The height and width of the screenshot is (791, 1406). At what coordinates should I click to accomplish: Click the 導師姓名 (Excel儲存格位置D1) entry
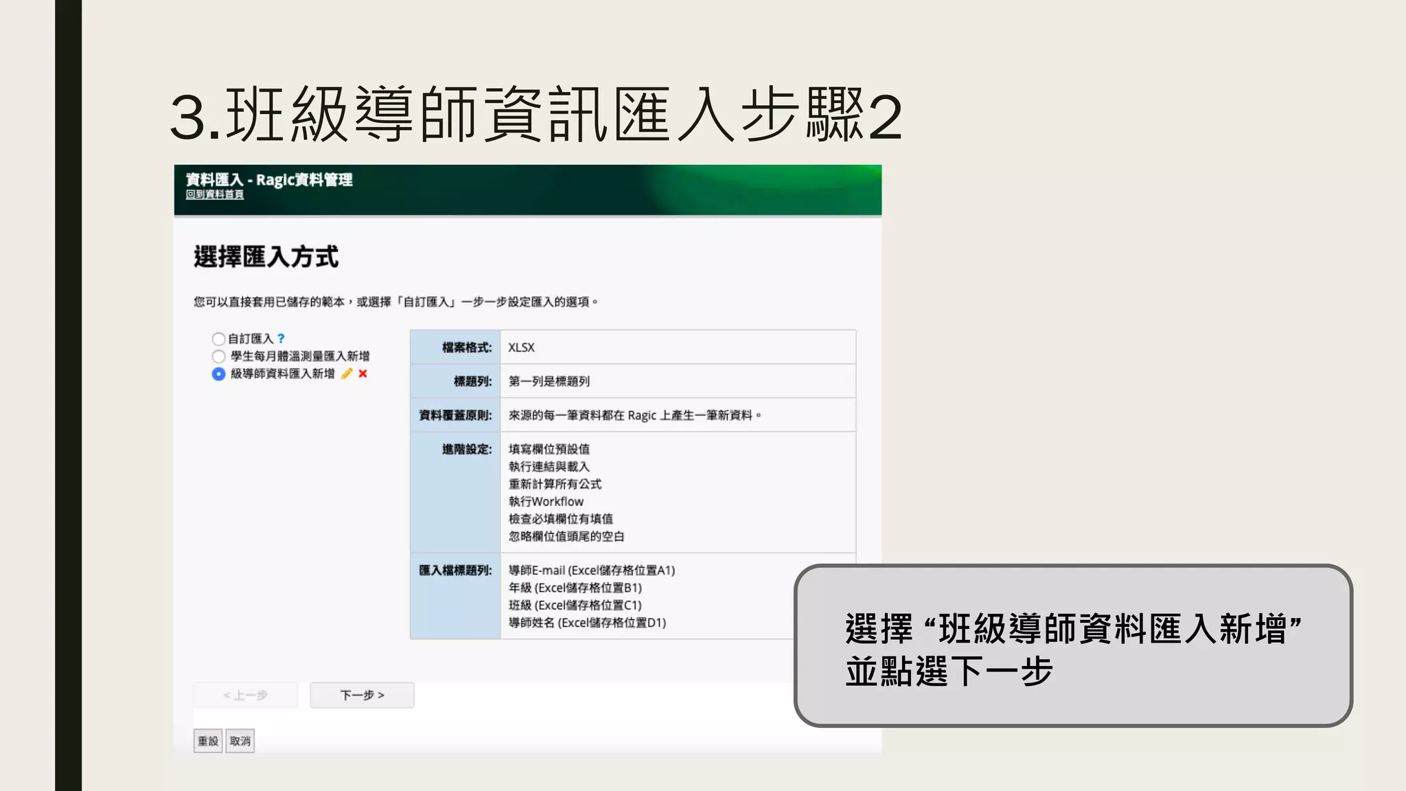(x=588, y=623)
